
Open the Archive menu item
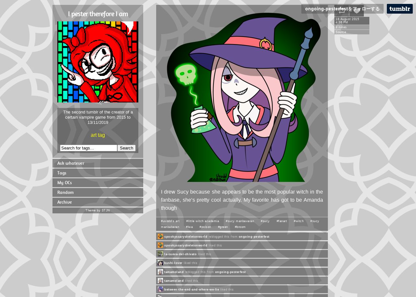(x=98, y=202)
